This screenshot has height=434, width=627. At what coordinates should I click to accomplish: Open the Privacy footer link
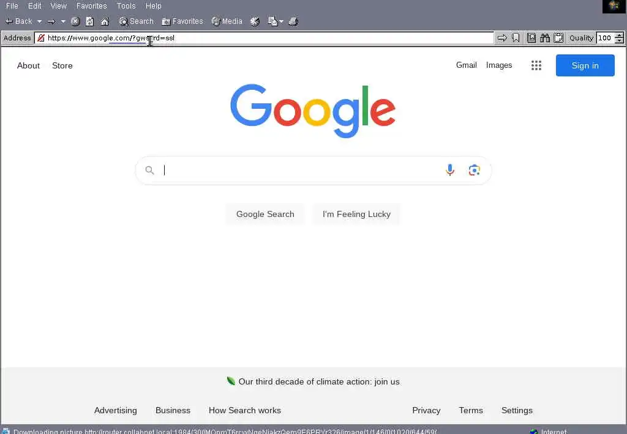(426, 410)
